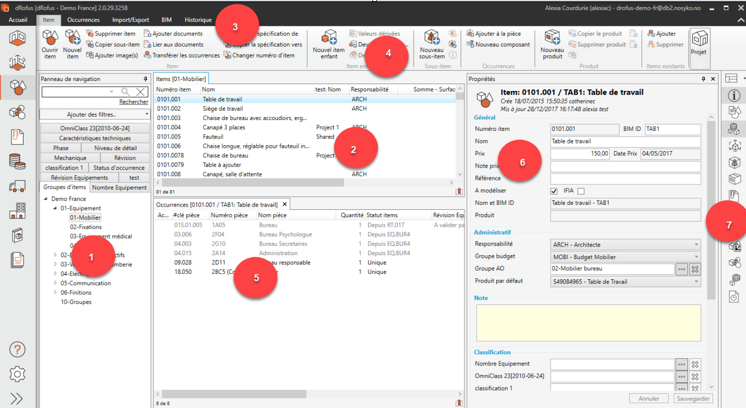
Task: Uncheck the A modéliser checkbox
Action: pos(554,191)
